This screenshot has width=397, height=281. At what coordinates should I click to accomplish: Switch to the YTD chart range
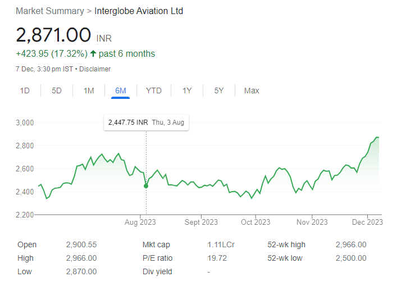pyautogui.click(x=154, y=90)
